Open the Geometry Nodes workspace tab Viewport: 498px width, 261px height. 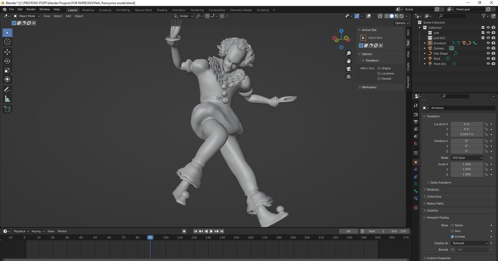point(241,10)
